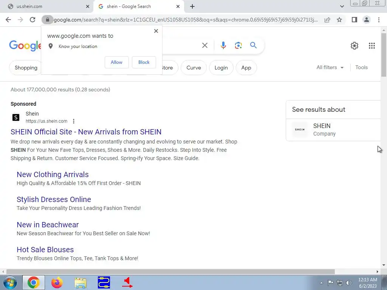387x290 pixels.
Task: Expand the All filters dropdown
Action: (330, 67)
